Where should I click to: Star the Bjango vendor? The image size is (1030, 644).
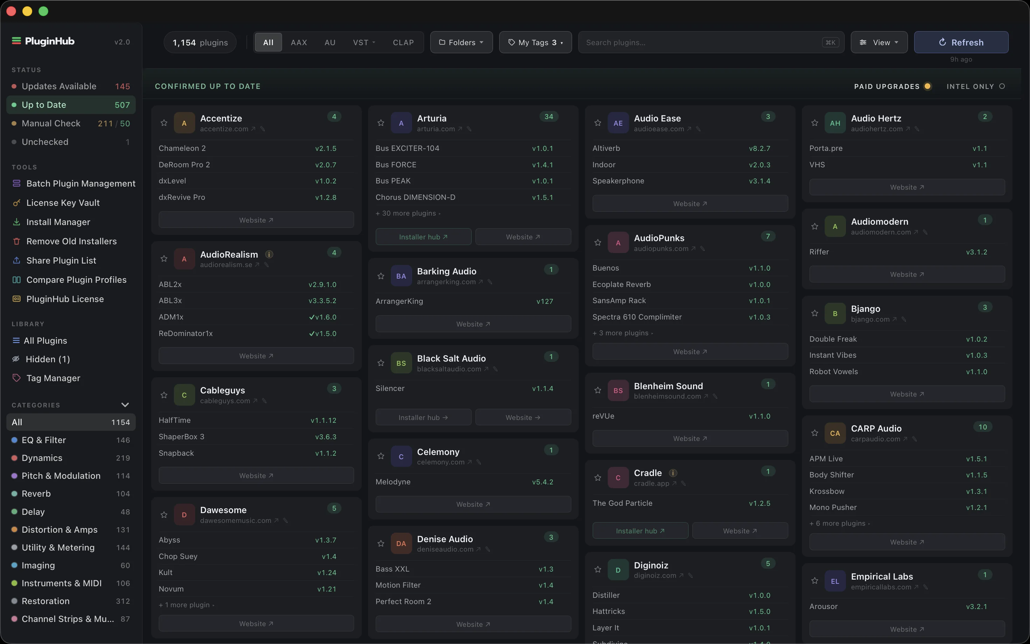click(x=814, y=314)
